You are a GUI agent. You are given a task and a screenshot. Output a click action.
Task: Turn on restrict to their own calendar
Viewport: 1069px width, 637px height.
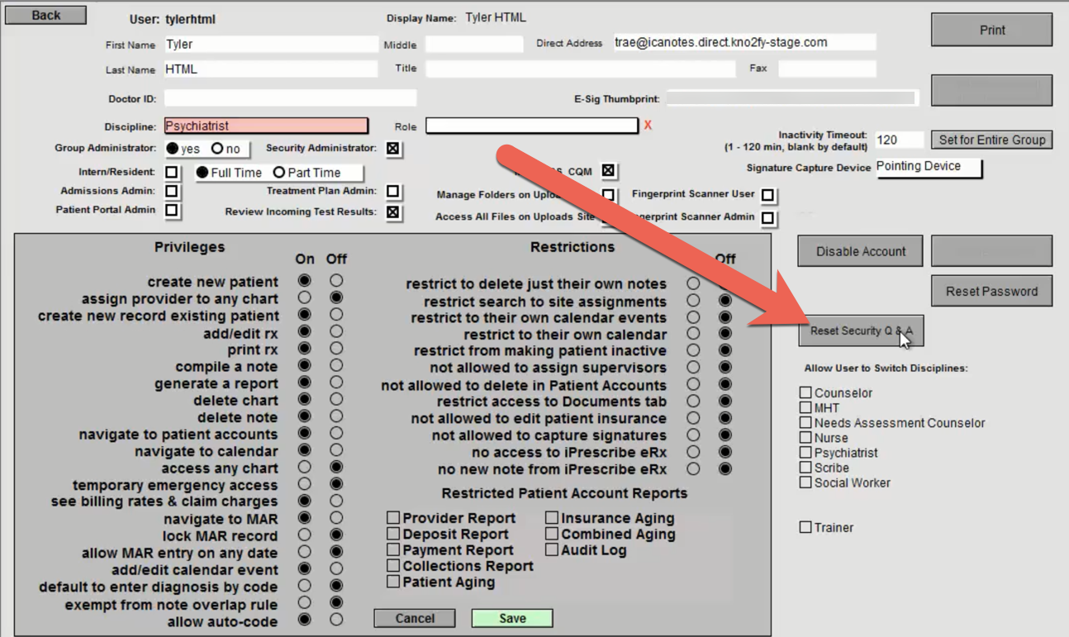(x=693, y=335)
